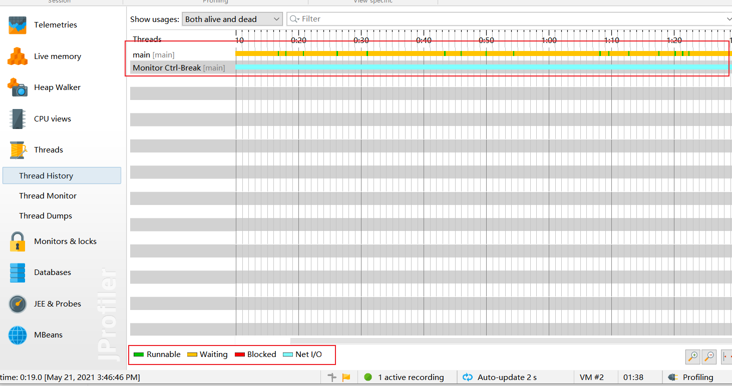
Task: Open the JEE & Probes gauge icon
Action: tap(18, 303)
